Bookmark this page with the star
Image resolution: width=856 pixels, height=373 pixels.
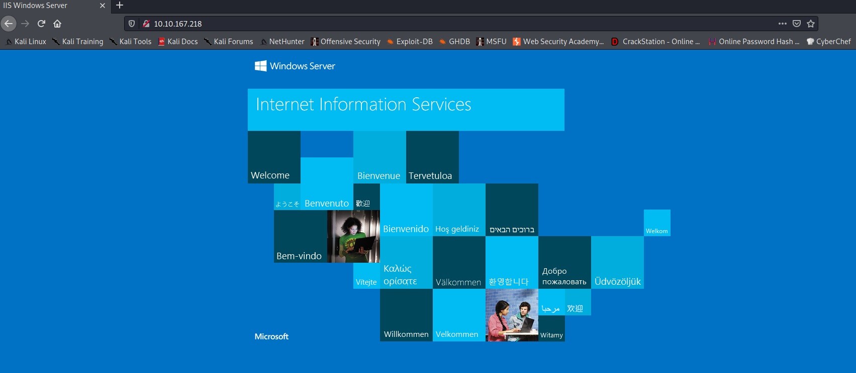(x=811, y=24)
